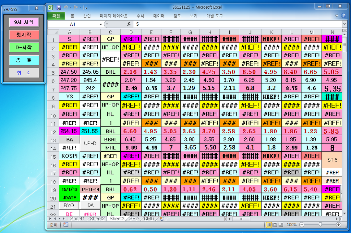
Task: Open Customize Quick Access Toolbar dropdown
Action: (86, 7)
